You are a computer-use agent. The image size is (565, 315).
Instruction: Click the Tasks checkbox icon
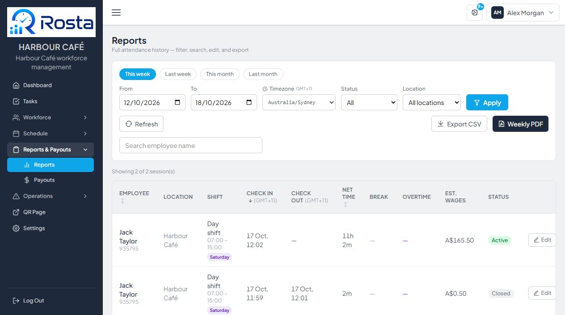point(16,101)
